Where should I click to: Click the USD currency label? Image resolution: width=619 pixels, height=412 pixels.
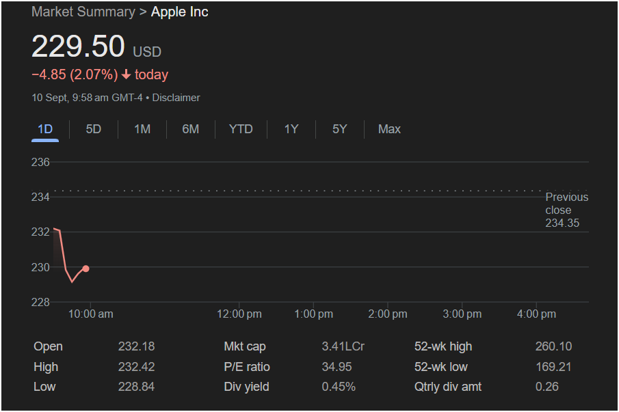pos(147,52)
